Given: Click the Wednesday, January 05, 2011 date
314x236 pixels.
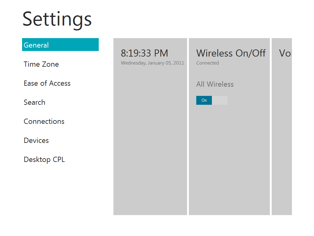Looking at the screenshot, I should click(152, 63).
